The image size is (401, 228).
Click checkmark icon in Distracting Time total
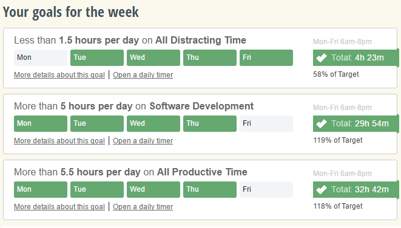coord(321,57)
